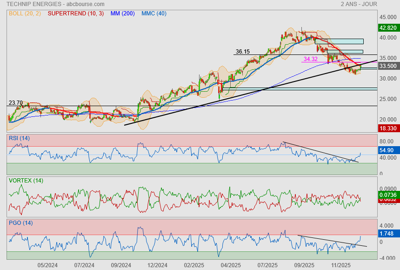Screen dimensions: 400x270
Task: Click the green Vortex value tag 0.0736
Action: tap(388, 195)
